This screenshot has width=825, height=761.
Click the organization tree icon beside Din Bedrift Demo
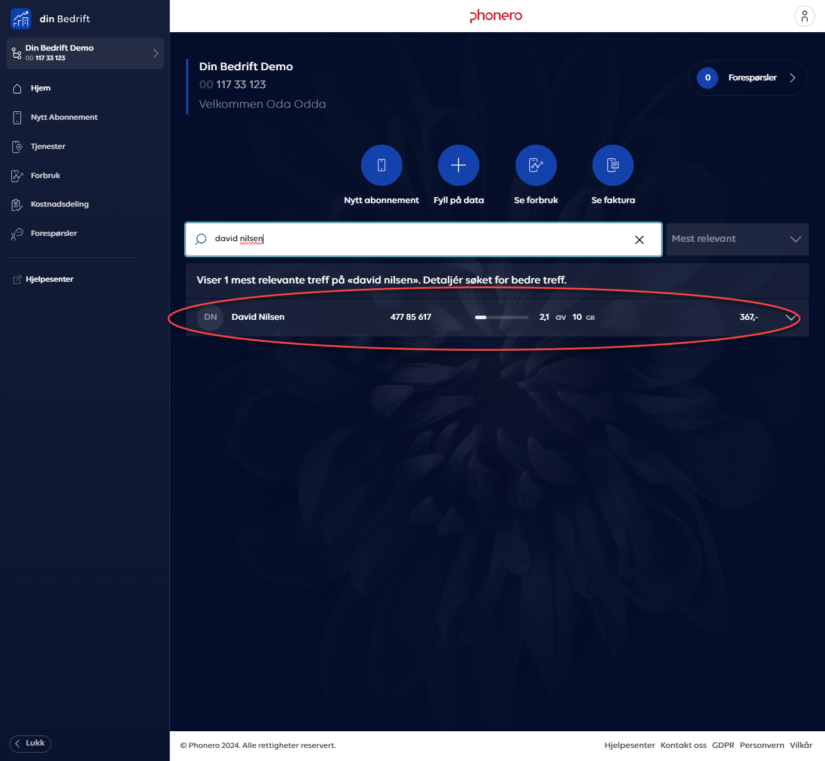17,53
